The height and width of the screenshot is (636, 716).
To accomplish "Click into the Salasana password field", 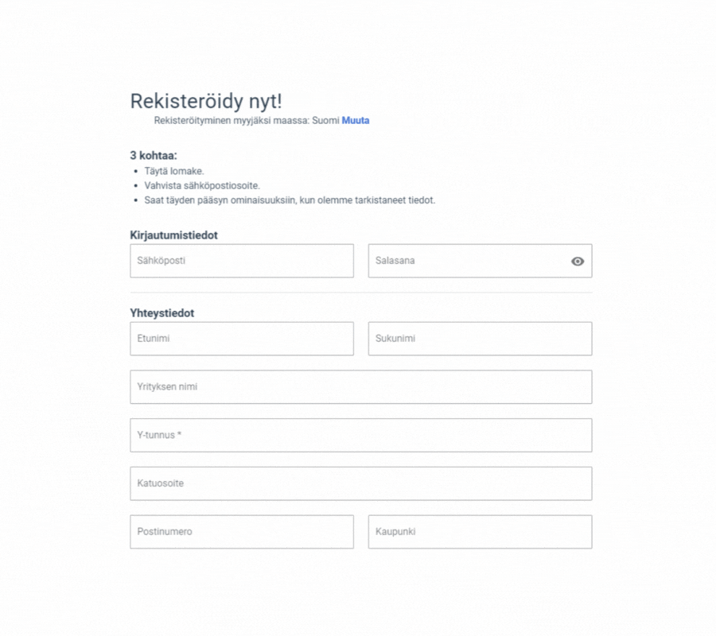I will point(480,261).
